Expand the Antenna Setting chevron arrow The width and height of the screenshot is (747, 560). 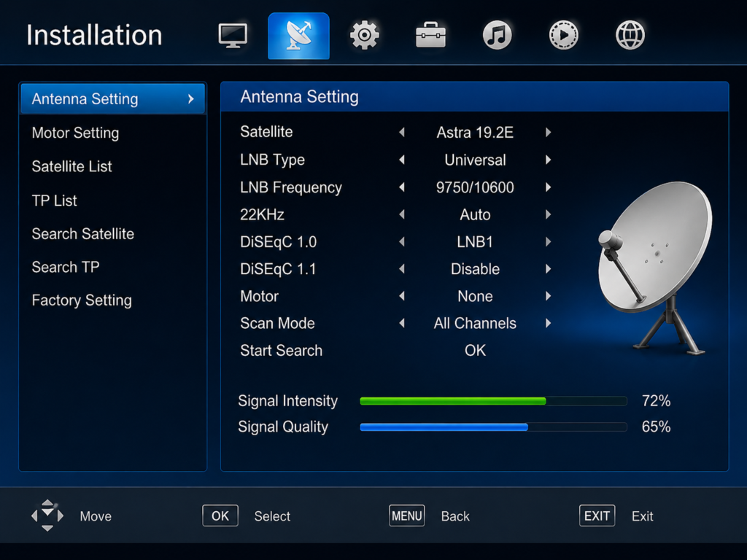191,99
